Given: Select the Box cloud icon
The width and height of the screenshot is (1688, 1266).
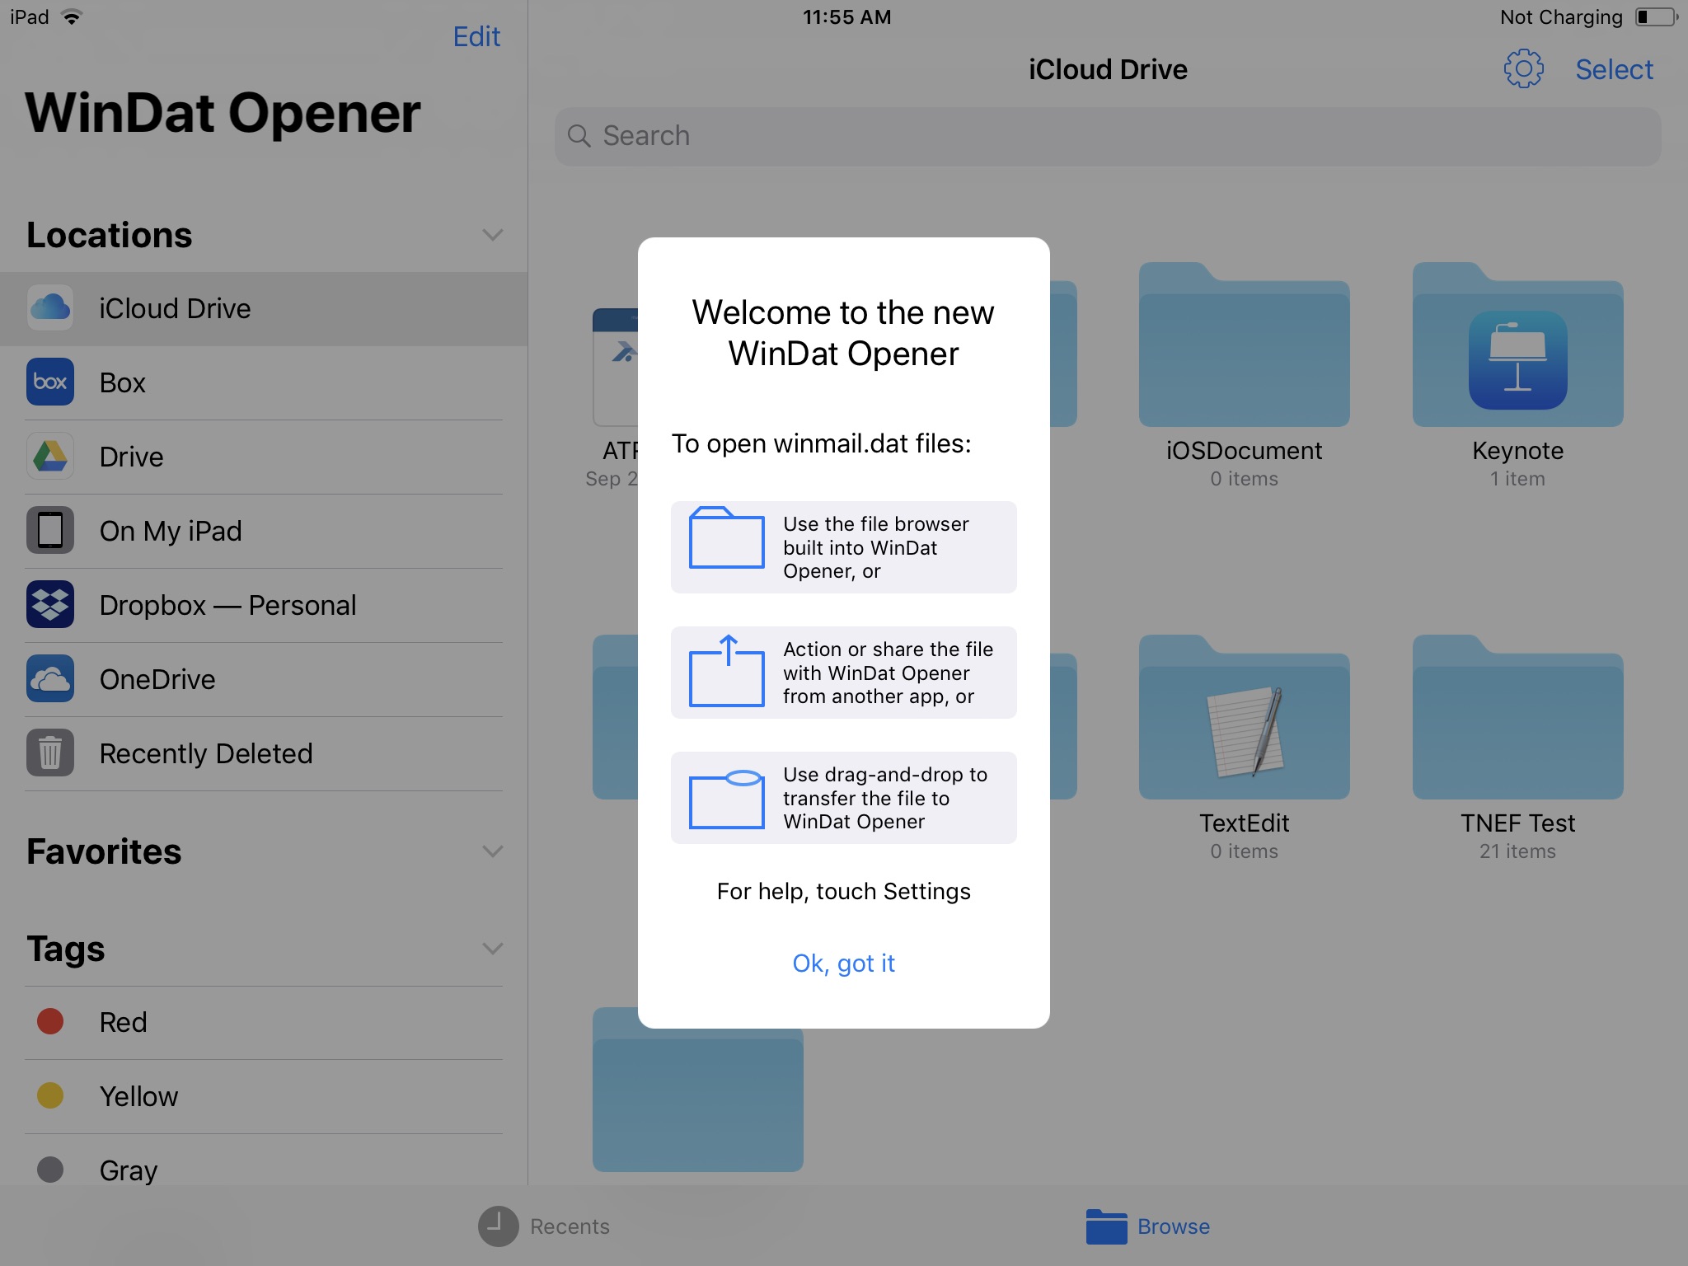Looking at the screenshot, I should (50, 382).
